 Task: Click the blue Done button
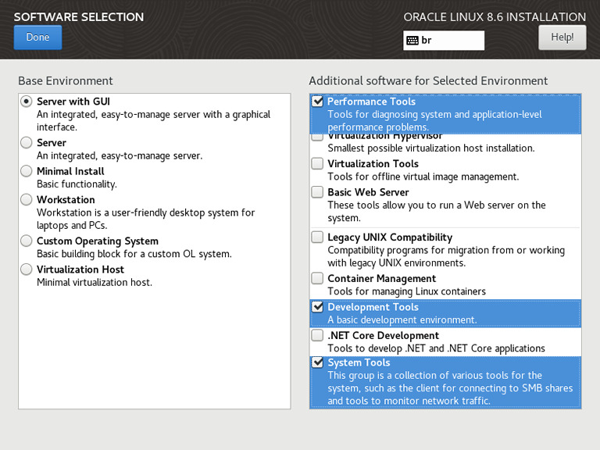click(x=37, y=37)
